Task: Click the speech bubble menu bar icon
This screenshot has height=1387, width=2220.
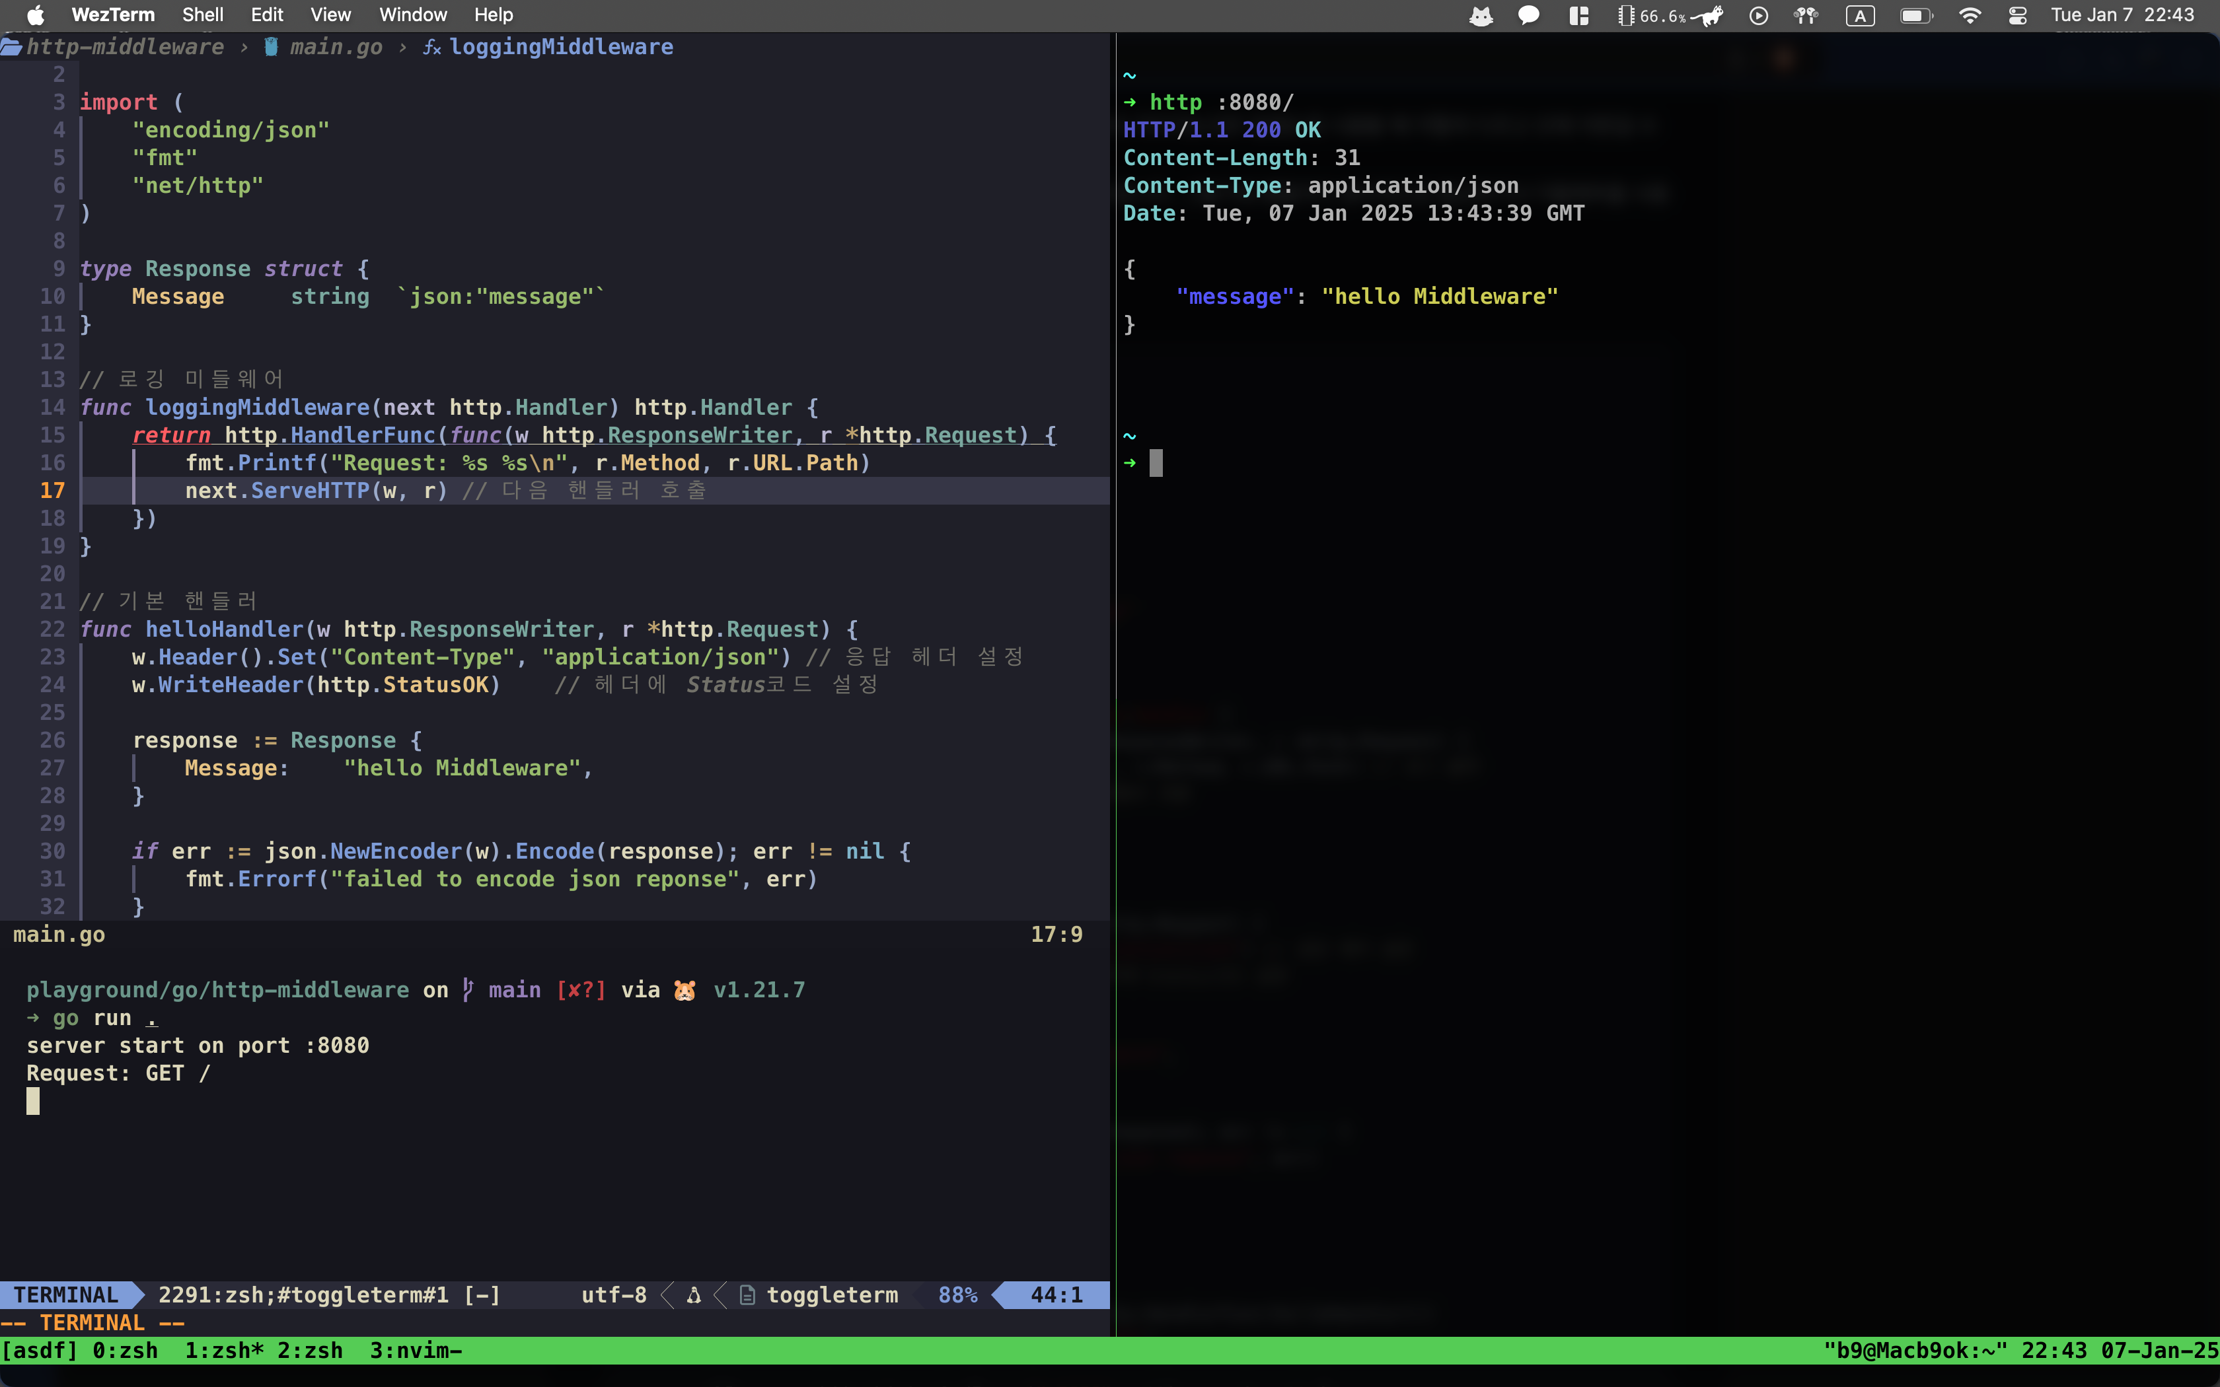Action: [x=1528, y=16]
